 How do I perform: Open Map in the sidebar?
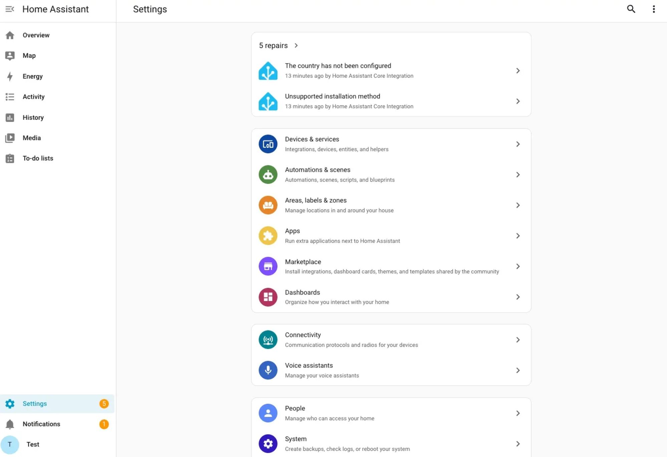tap(57, 56)
